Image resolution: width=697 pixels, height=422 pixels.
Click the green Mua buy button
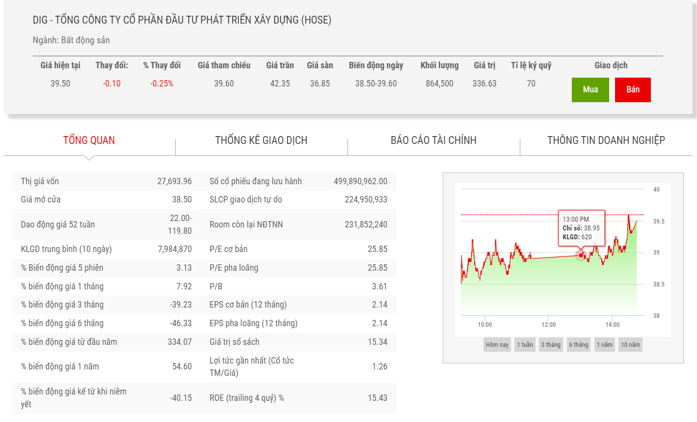590,90
